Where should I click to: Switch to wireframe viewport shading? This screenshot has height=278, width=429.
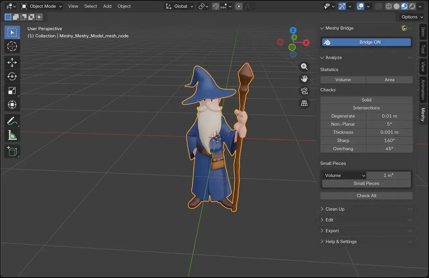(389, 6)
